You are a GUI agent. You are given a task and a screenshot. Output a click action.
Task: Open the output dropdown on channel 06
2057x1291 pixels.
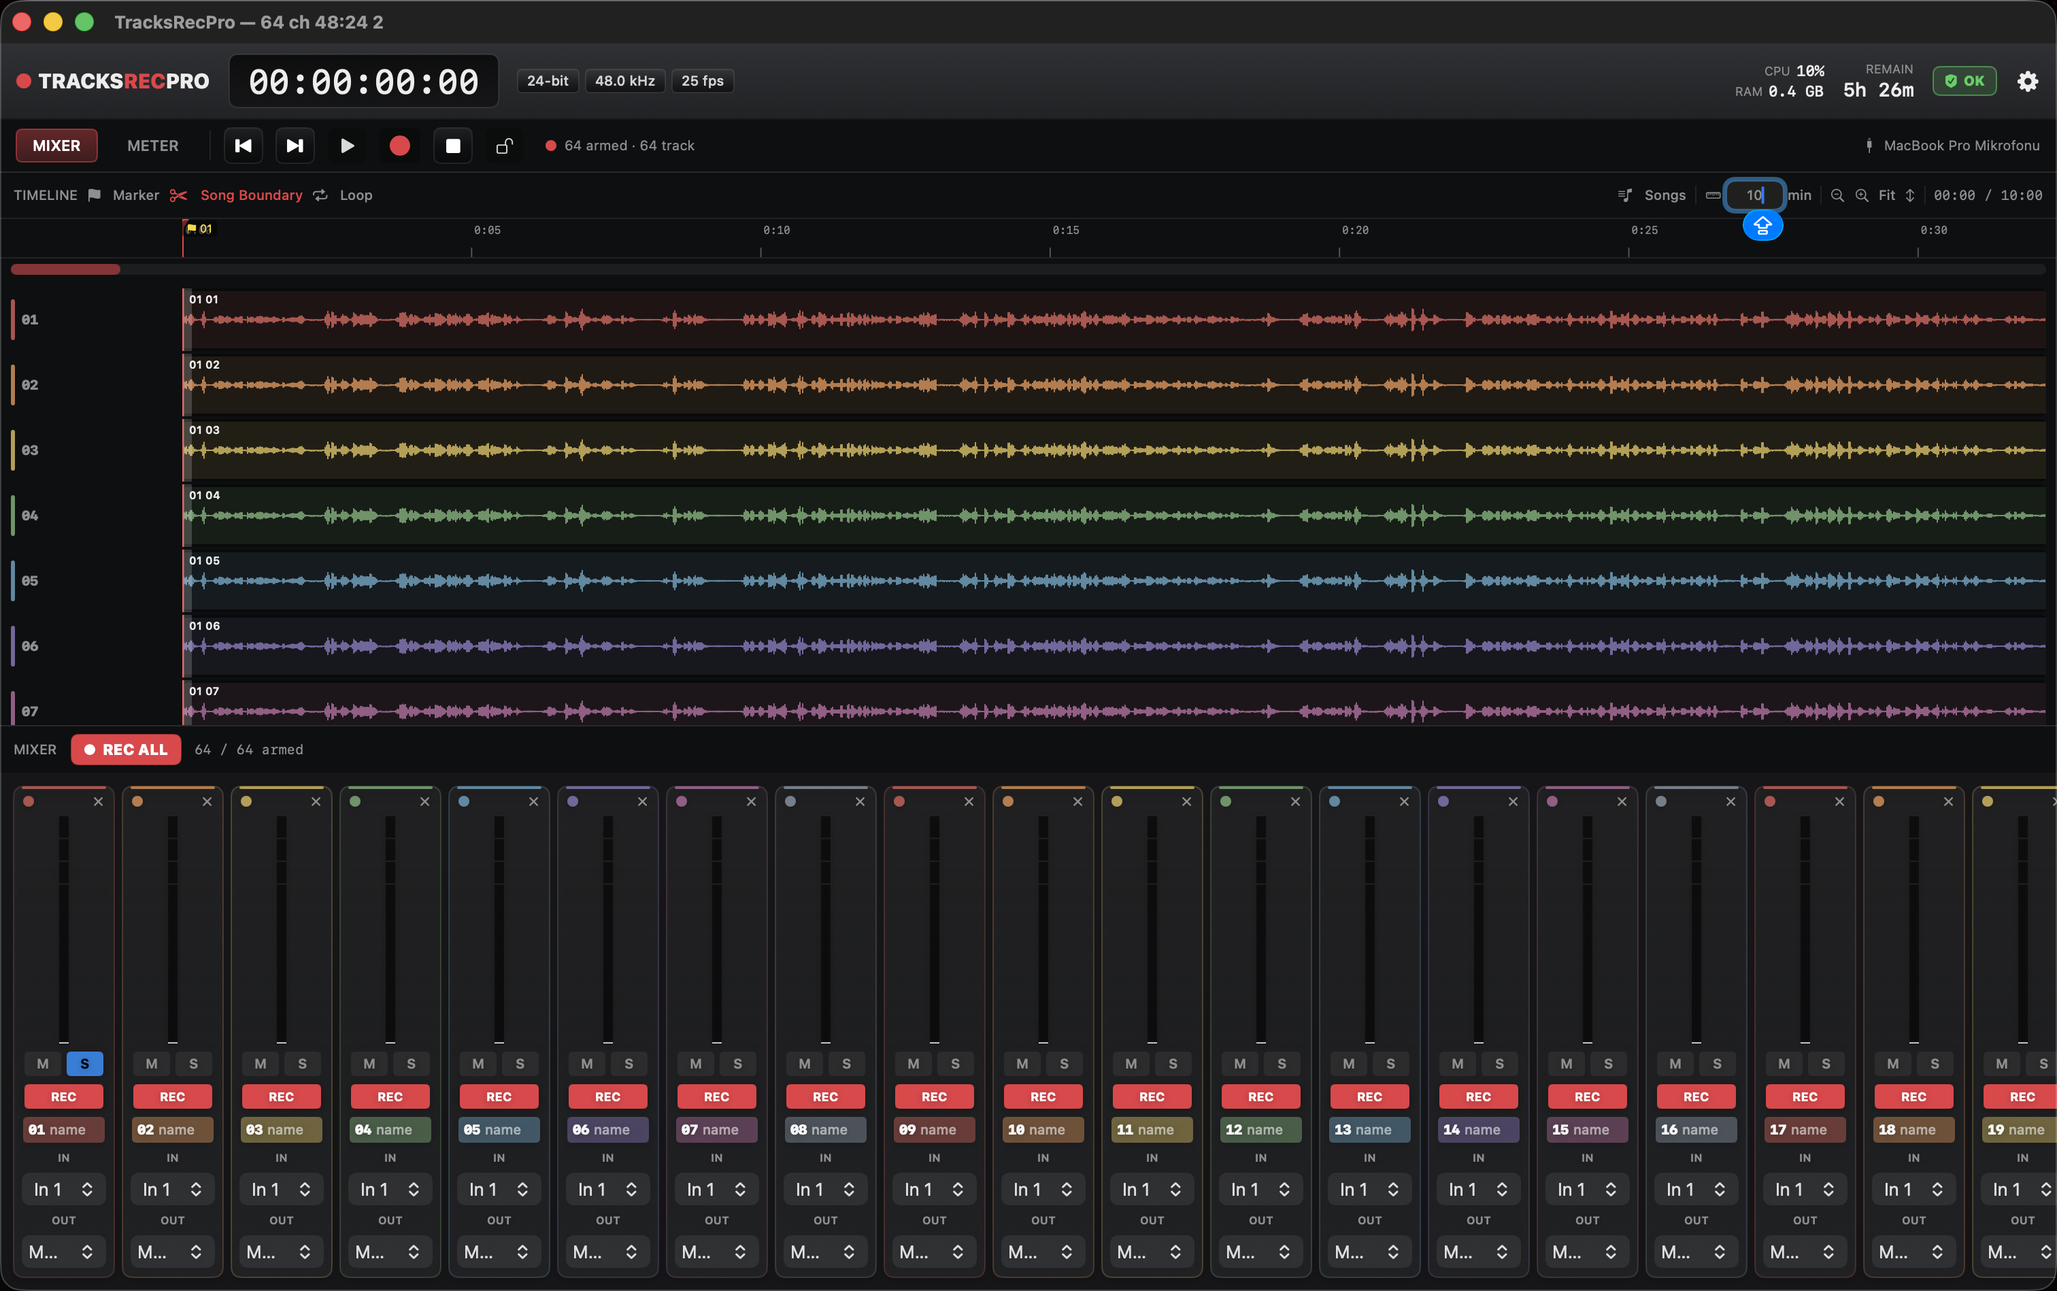coord(608,1253)
